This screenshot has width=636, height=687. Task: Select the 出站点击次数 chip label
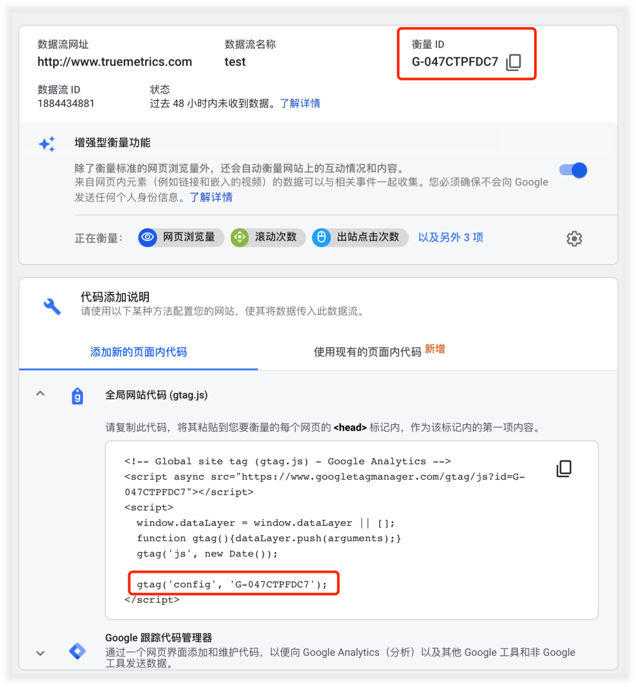point(368,237)
